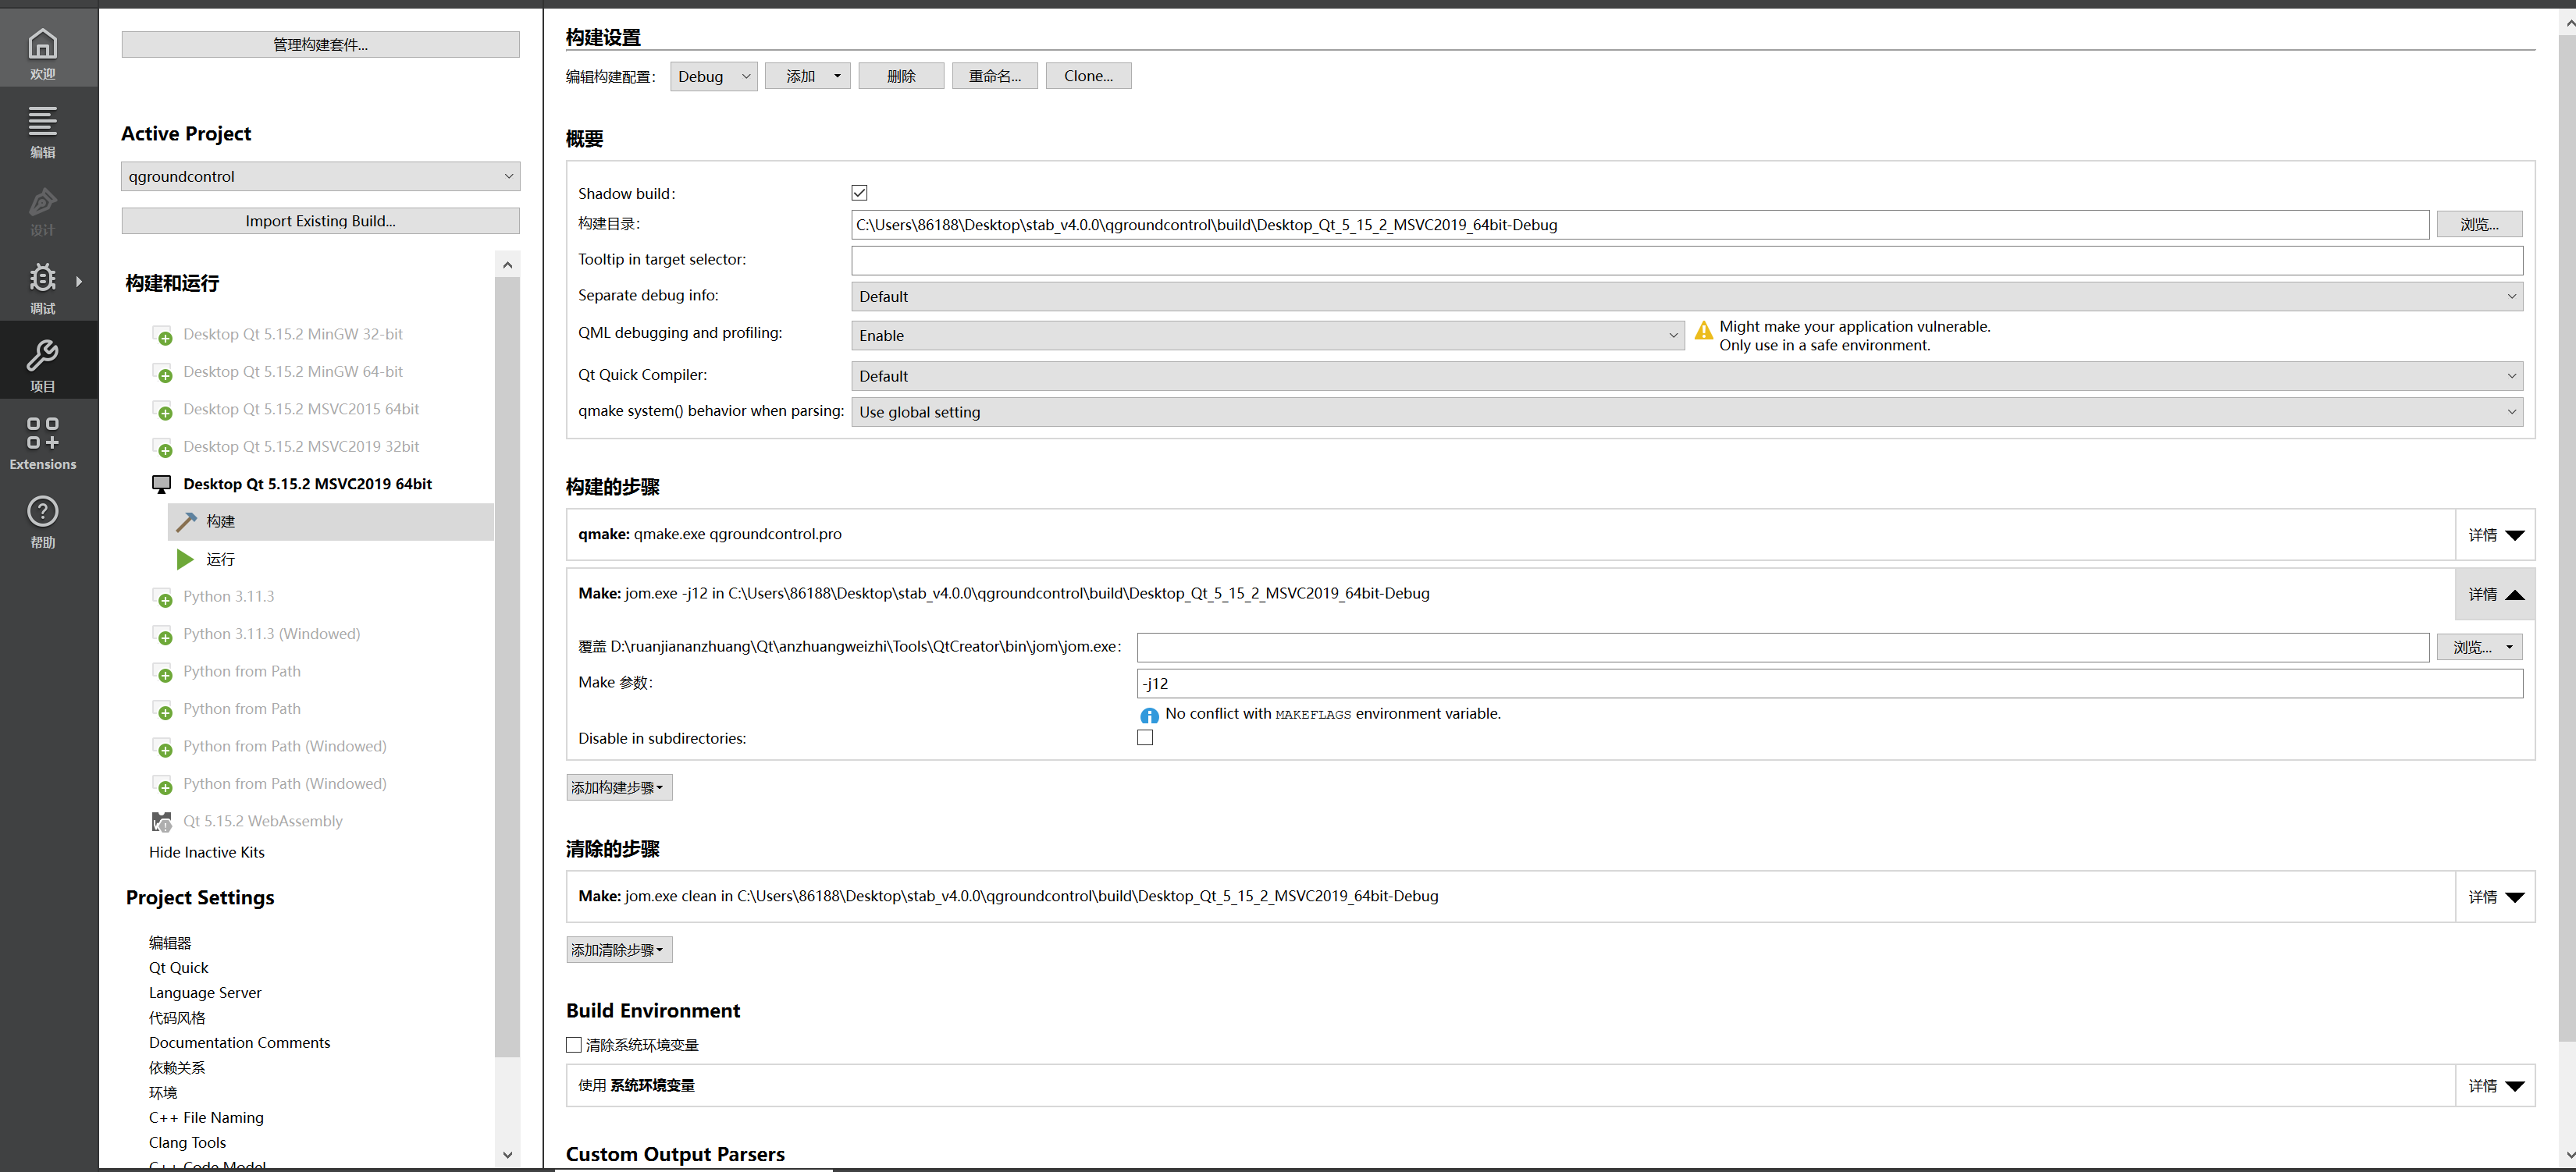Screen dimensions: 2576x1172
Task: Open the Debug build configuration dropdown
Action: point(713,76)
